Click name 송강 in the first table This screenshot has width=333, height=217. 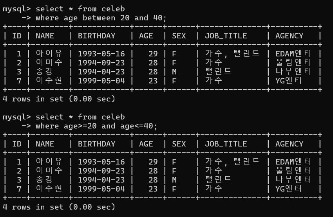tap(44, 72)
